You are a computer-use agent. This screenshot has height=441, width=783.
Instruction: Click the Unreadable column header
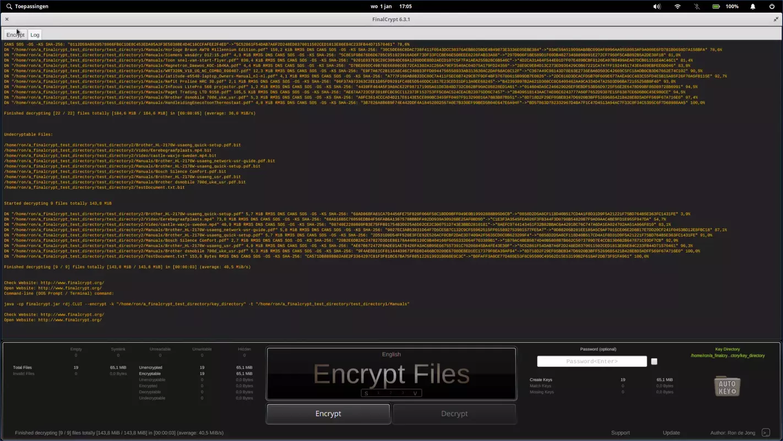(160, 349)
